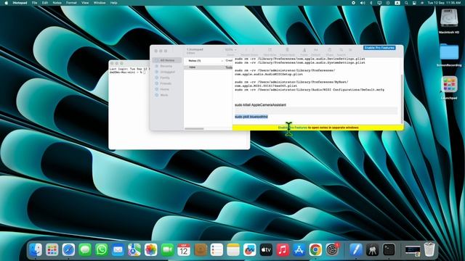Select Untagged in the sidebar

(167, 72)
